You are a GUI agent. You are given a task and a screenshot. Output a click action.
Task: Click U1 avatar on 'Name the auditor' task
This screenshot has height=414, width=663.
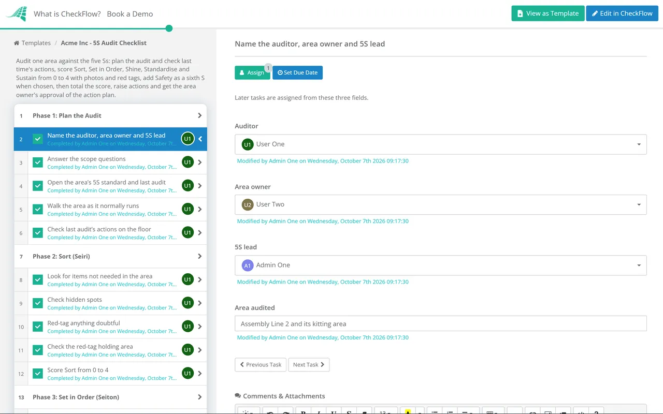188,139
